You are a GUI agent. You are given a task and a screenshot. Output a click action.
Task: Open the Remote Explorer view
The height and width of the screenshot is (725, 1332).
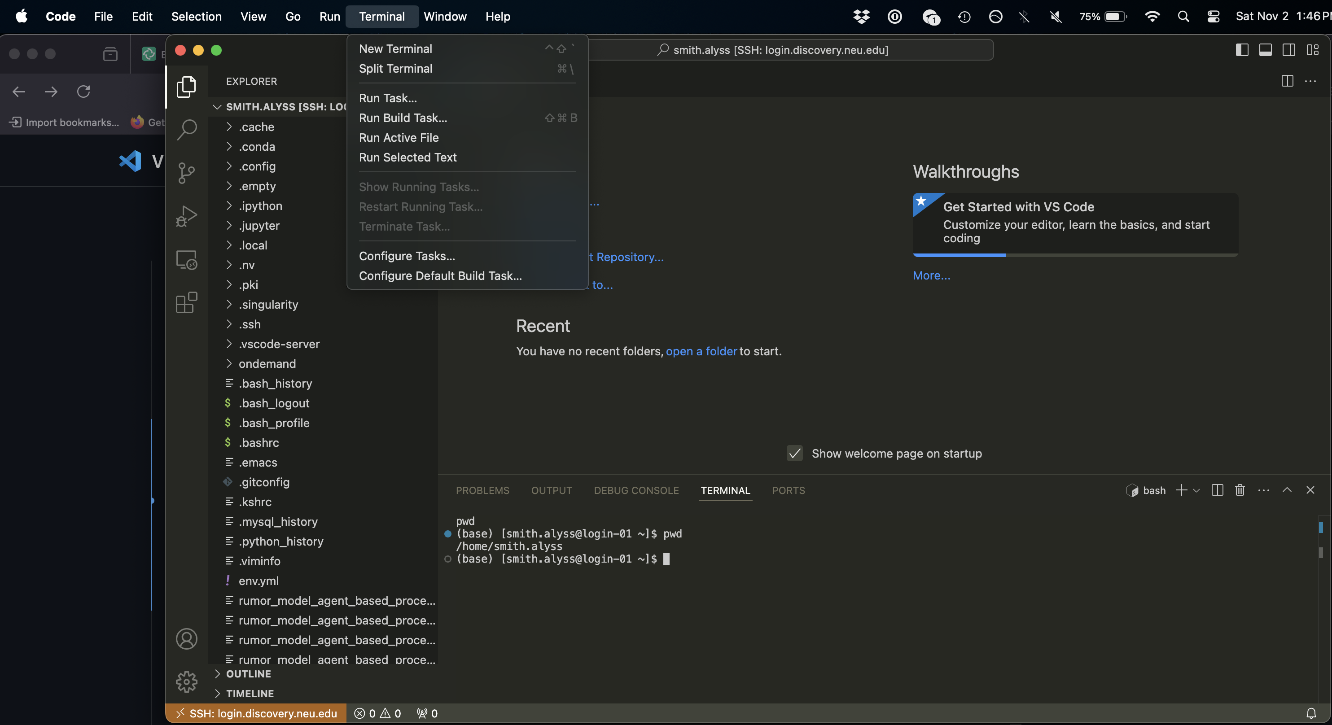(186, 259)
